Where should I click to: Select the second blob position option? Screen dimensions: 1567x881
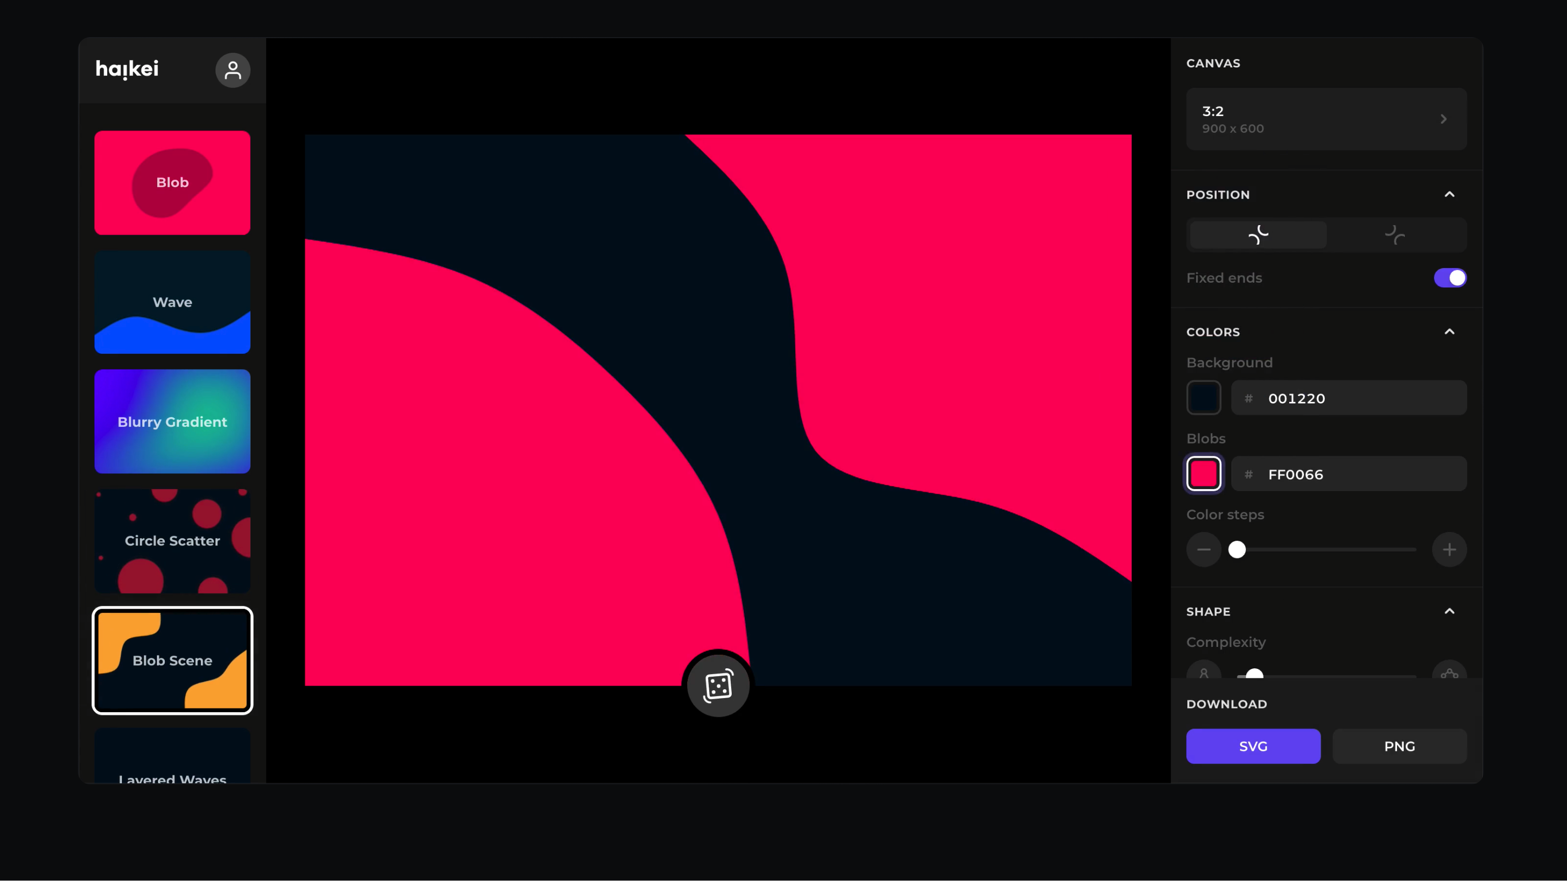tap(1395, 235)
